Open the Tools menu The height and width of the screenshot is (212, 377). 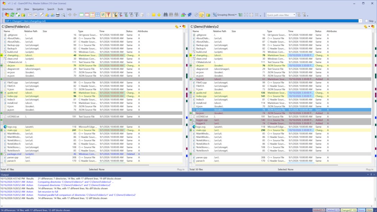[x=60, y=9]
